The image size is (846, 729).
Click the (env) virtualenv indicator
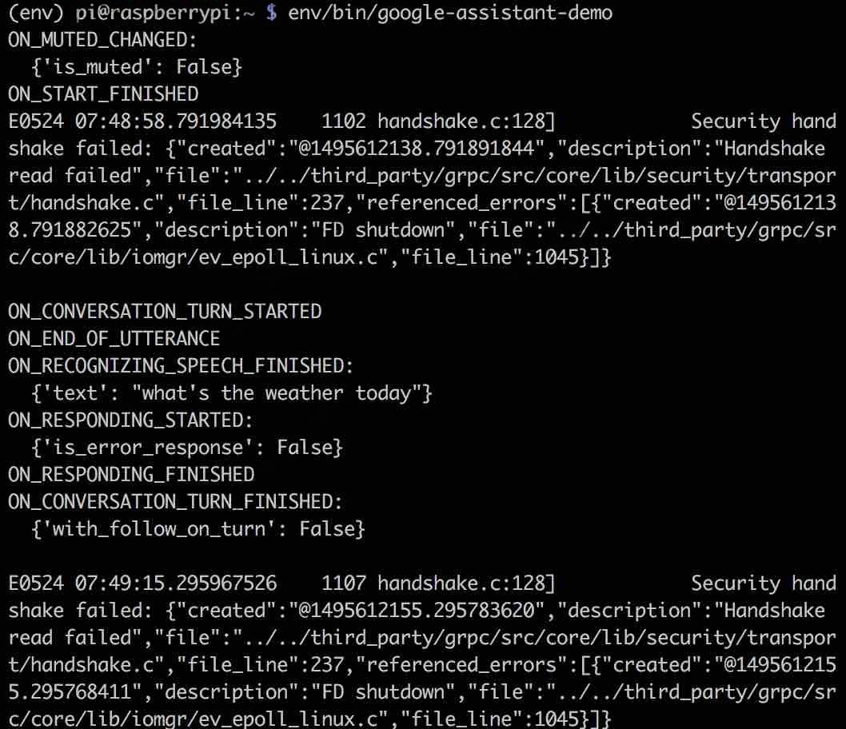click(x=30, y=13)
